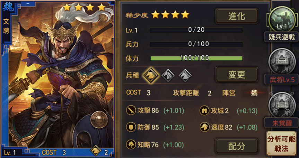The width and height of the screenshot is (299, 158).
Task: Open the 配分 stat allocation button
Action: click(x=237, y=146)
